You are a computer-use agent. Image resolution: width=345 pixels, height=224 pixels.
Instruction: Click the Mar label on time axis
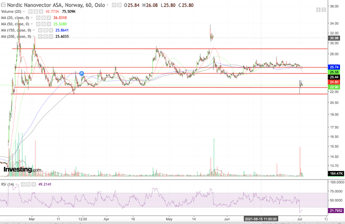tap(32, 219)
